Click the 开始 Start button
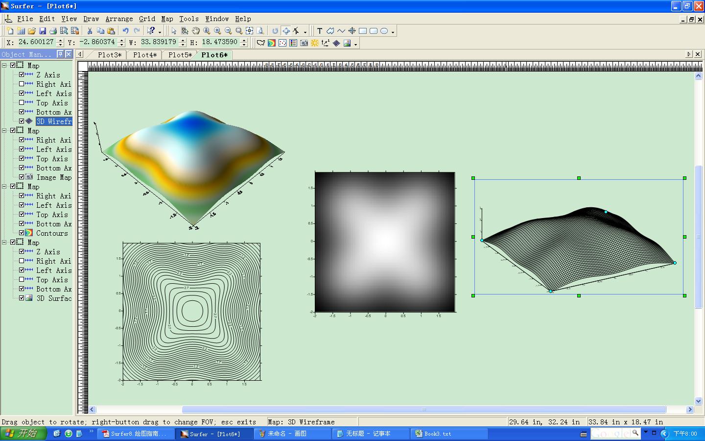The image size is (705, 441). point(23,434)
